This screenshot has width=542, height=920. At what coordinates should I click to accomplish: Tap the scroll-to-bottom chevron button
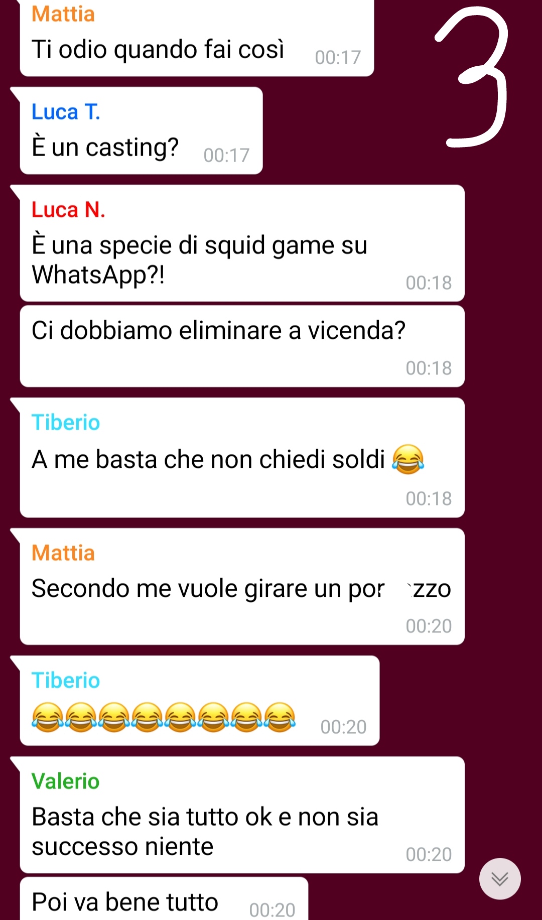[500, 879]
